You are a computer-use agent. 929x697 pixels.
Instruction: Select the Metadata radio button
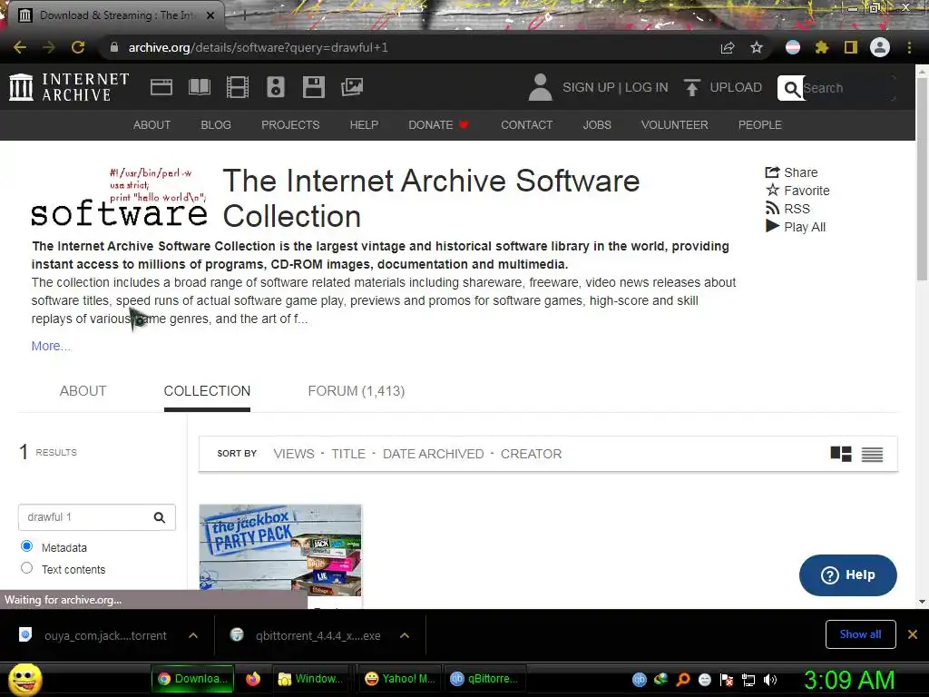(26, 545)
